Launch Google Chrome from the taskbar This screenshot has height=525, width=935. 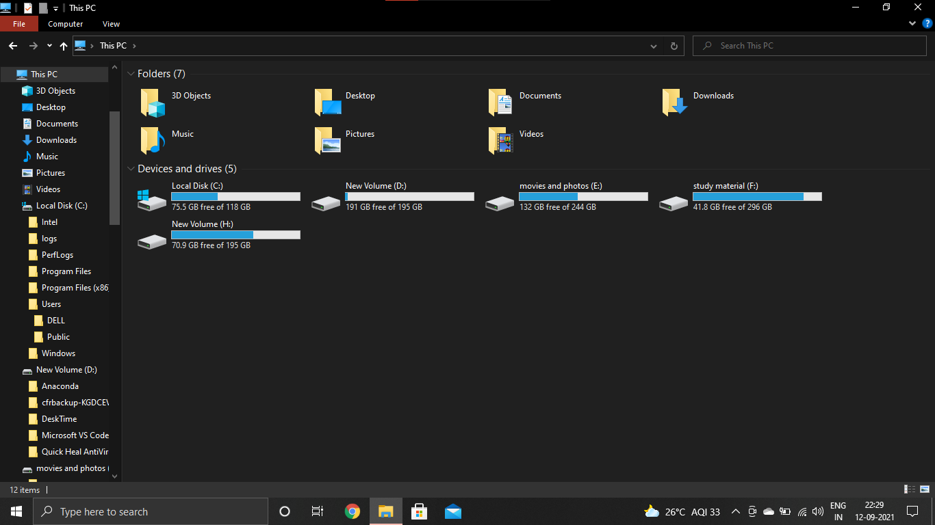point(353,511)
